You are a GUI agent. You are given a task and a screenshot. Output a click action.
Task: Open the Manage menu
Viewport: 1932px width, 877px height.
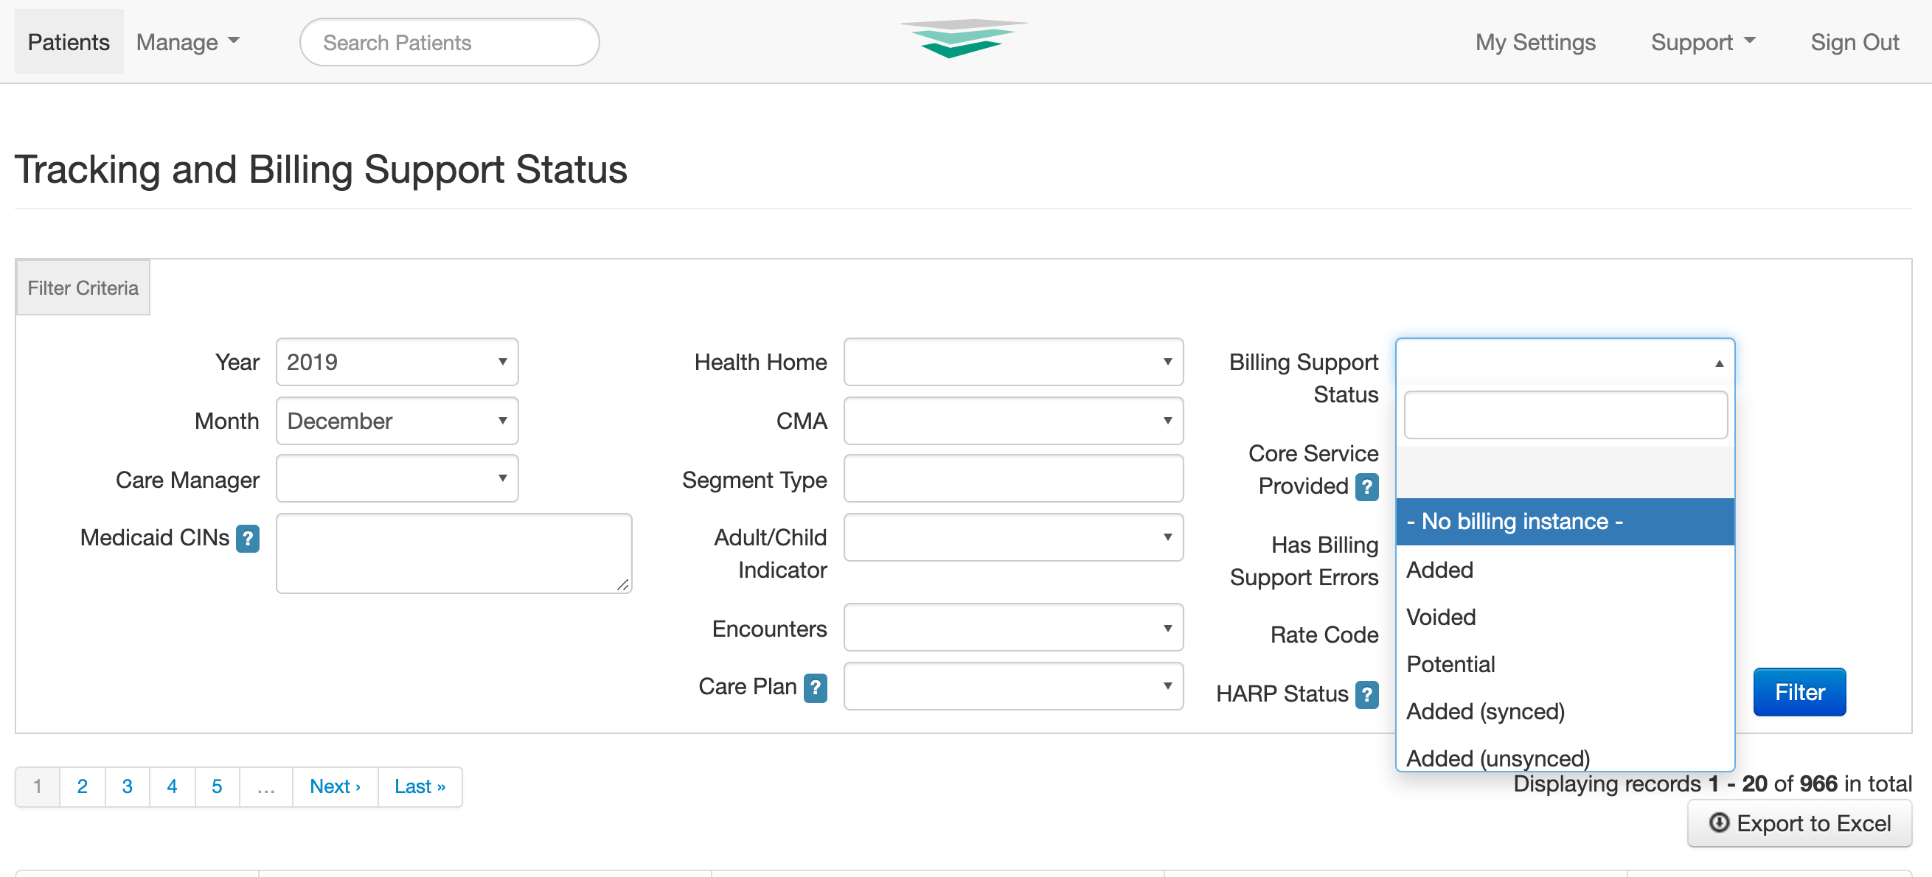pos(185,42)
